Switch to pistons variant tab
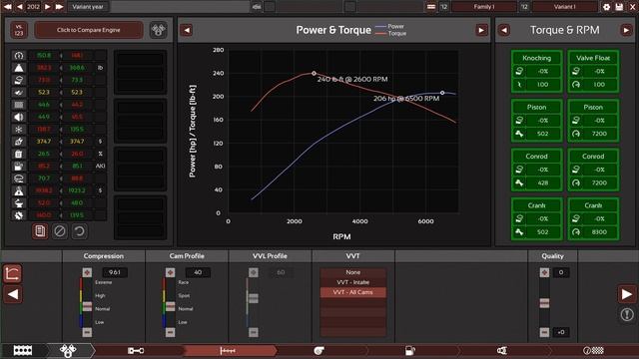 [x=69, y=350]
